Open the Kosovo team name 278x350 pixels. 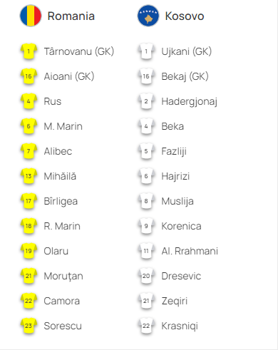[x=185, y=16]
